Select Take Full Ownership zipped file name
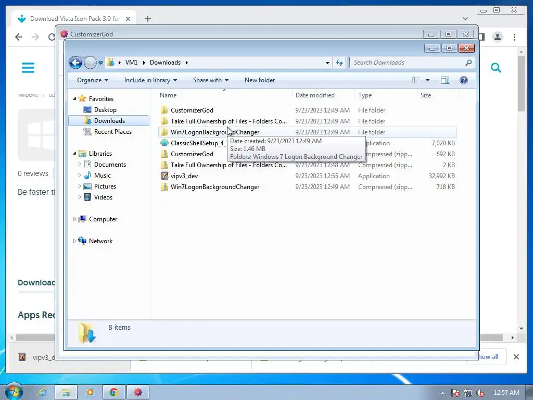This screenshot has width=533, height=400. (x=229, y=165)
